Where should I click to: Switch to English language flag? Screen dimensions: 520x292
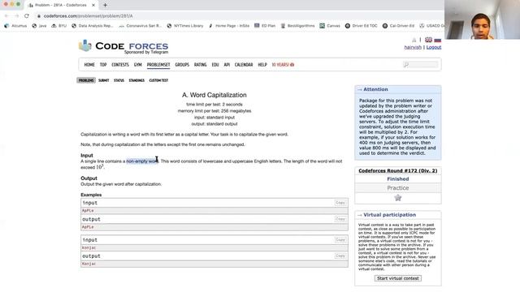point(428,40)
